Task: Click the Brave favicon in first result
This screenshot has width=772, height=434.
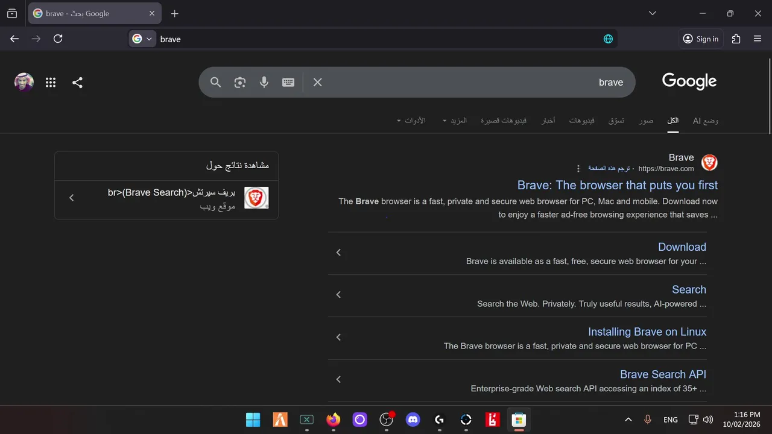Action: pos(709,162)
